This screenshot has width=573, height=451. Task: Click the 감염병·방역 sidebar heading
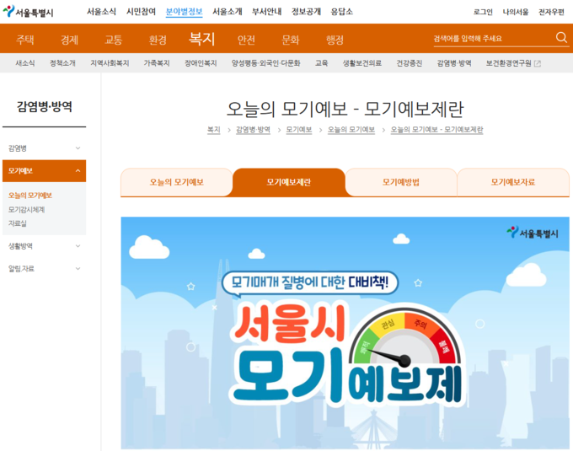coord(44,107)
